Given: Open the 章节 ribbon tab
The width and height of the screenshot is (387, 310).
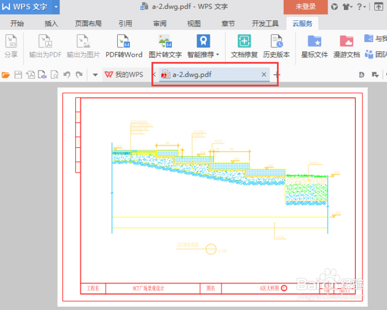Looking at the screenshot, I should click(x=228, y=24).
